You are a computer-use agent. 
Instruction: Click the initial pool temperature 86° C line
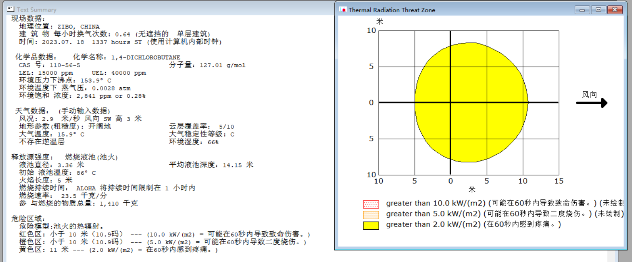(x=57, y=173)
